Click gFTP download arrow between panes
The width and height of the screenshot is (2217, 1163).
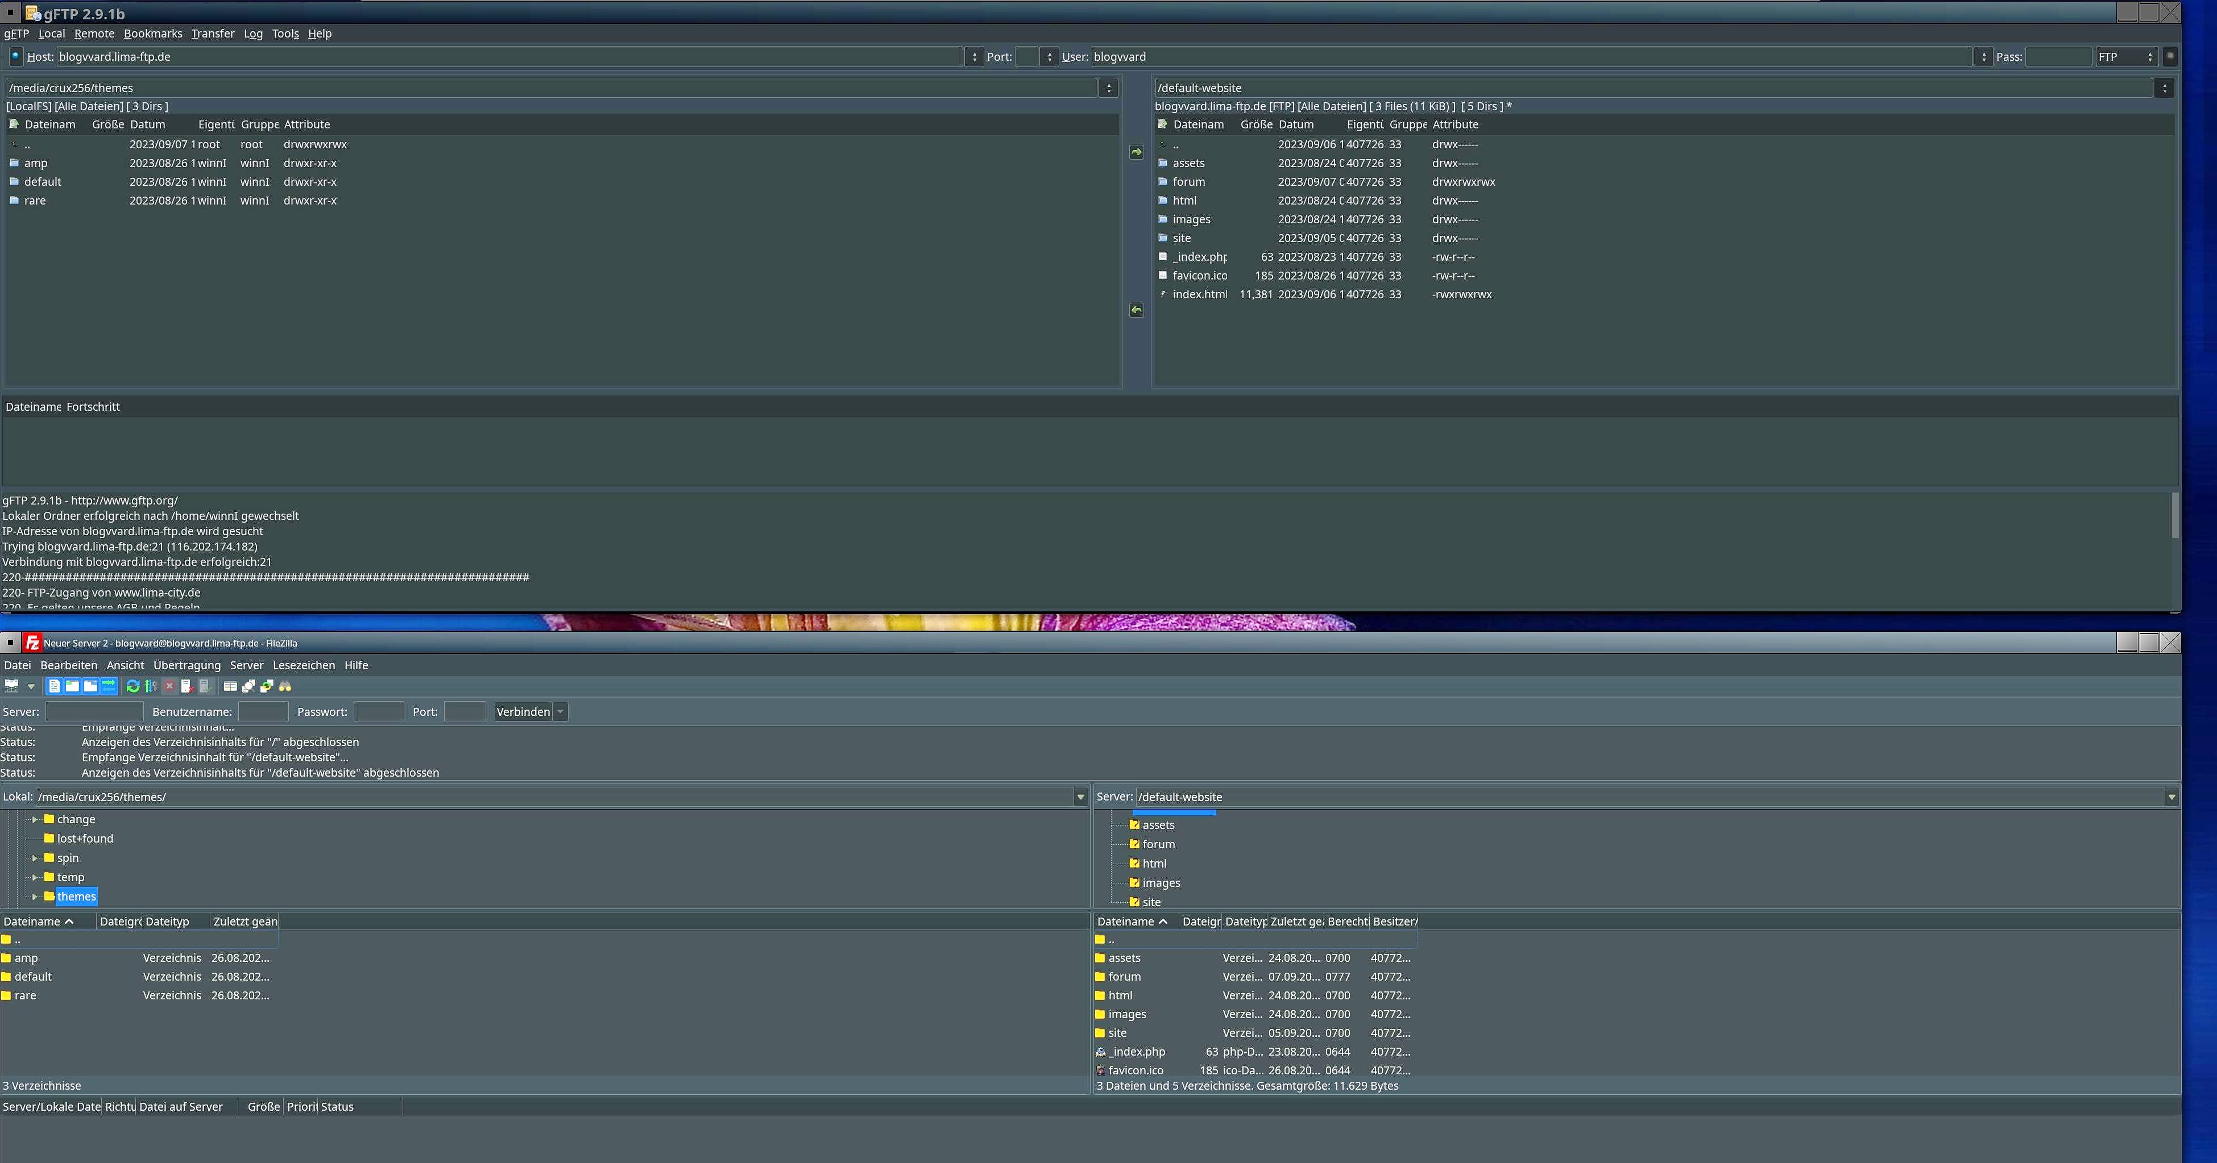point(1136,311)
